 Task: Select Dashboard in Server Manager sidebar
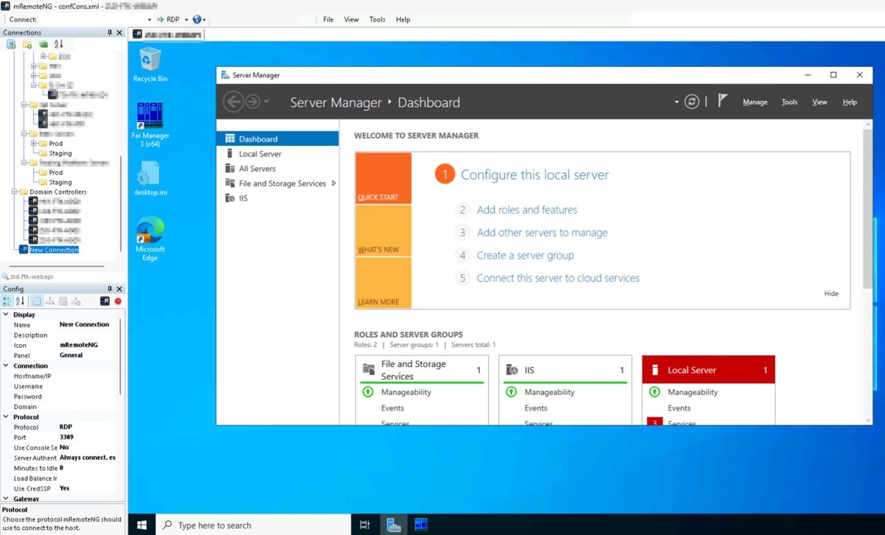click(277, 139)
